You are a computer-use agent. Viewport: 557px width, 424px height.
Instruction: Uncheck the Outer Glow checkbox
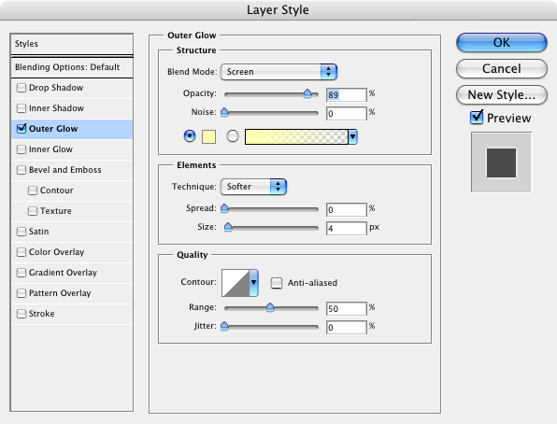(21, 129)
